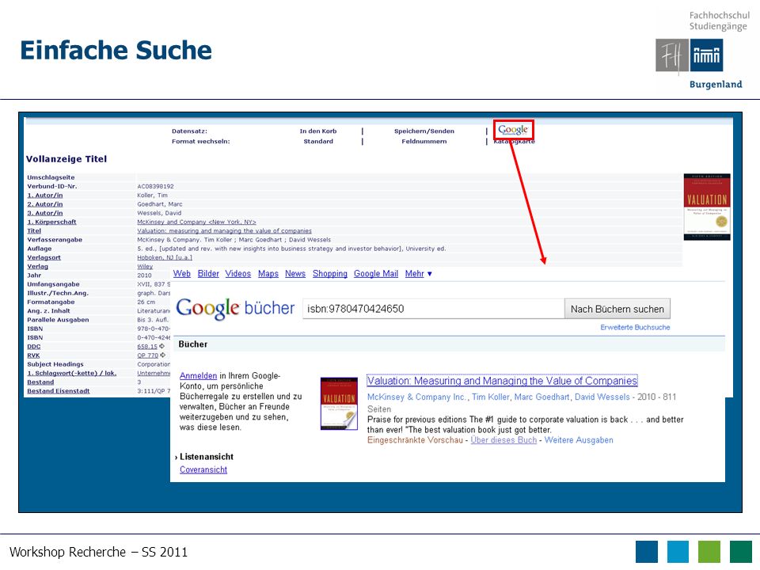760x570 pixels.
Task: Open Google Mail link
Action: [375, 274]
